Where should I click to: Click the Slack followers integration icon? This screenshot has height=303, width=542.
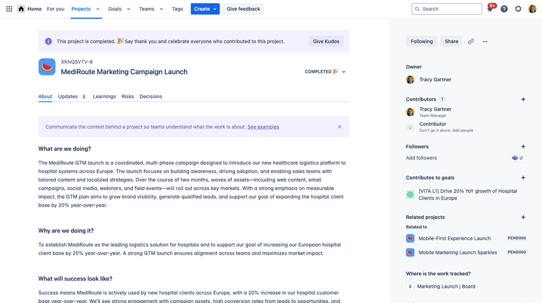[521, 158]
